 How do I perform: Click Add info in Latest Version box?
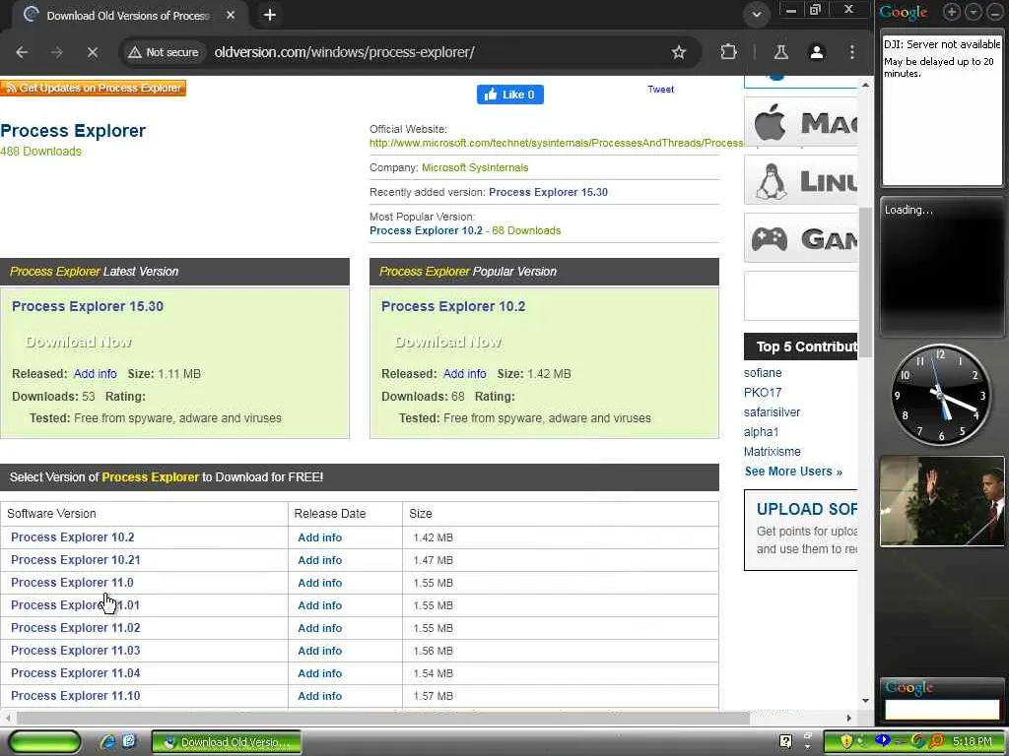tap(96, 374)
